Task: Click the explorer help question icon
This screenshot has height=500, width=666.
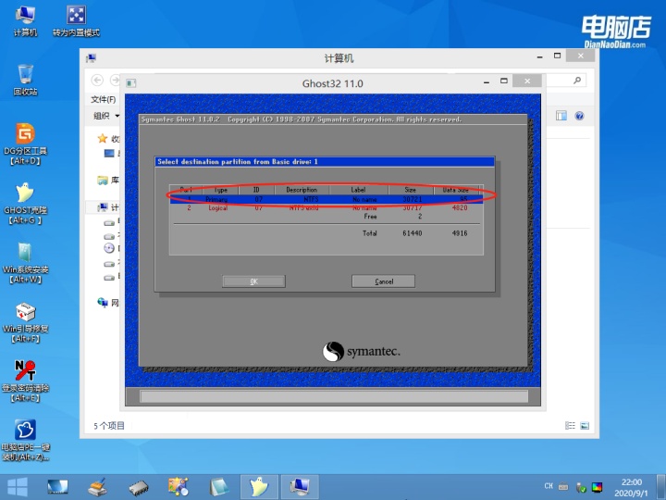Action: 579,116
